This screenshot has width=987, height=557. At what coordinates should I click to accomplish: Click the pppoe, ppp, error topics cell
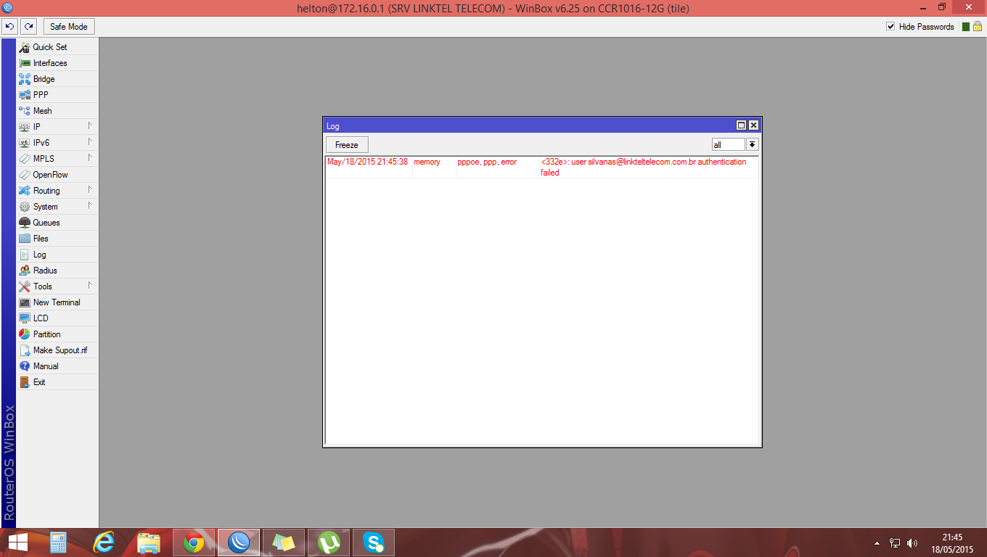[487, 162]
